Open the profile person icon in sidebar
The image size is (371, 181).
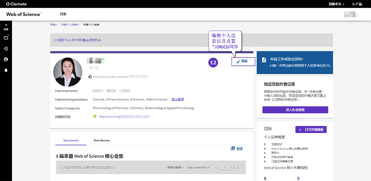[x=6, y=60]
